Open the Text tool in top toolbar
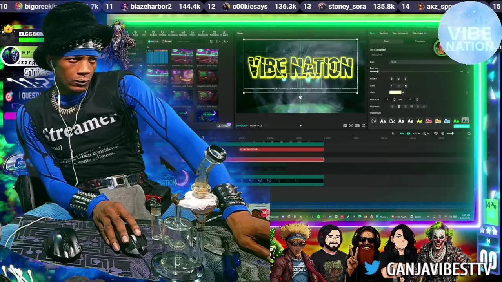Screen dimensions: 502x282 coord(144,34)
